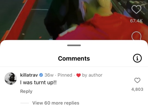Viewport: 148px width, 110px height.
Task: Toggle like on killatrav's comment
Action: coord(137,81)
